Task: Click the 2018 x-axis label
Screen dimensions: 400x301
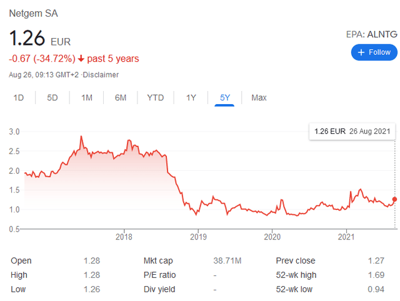Action: 124,237
